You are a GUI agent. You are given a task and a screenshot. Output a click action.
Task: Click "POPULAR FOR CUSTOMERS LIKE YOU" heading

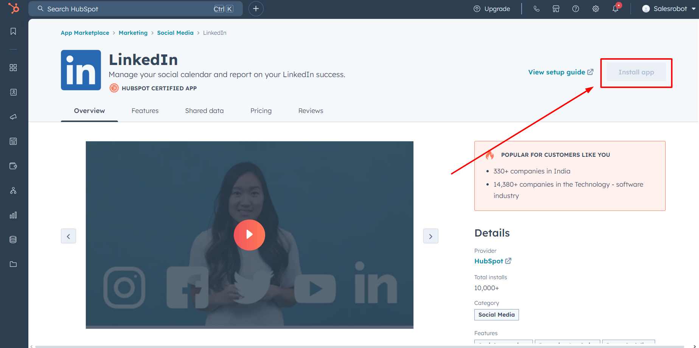555,155
